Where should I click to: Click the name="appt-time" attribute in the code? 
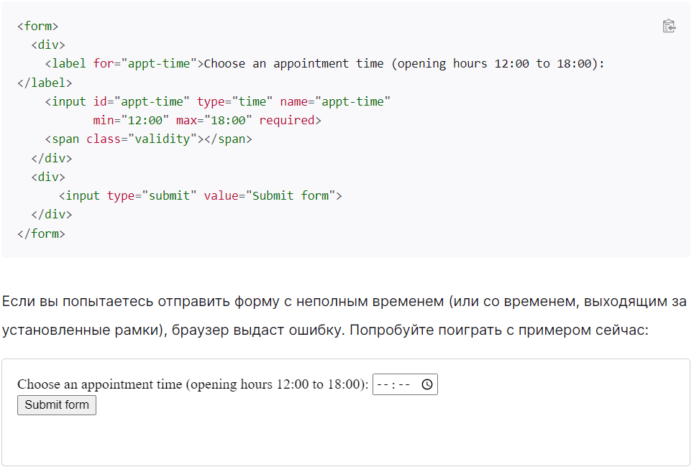click(x=335, y=101)
